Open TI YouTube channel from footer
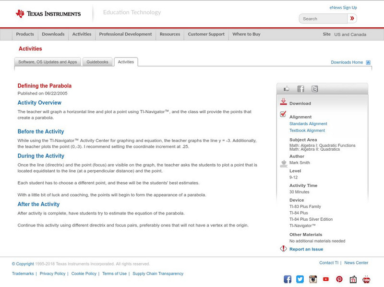The width and height of the screenshot is (384, 287). (326, 279)
